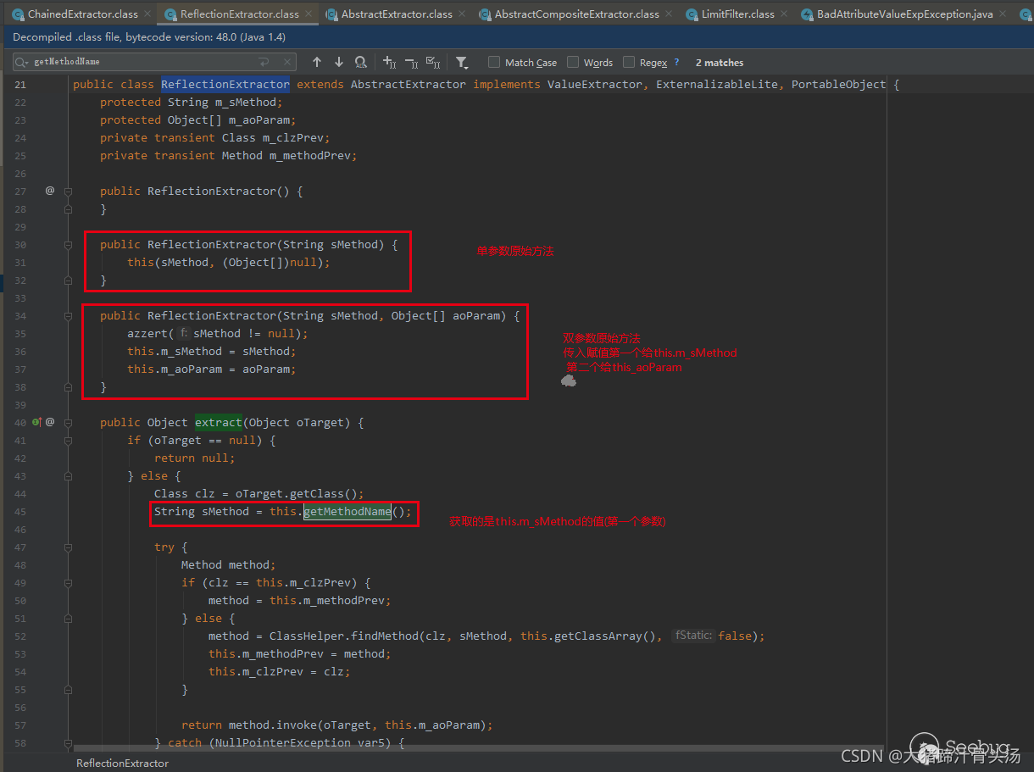Collapse the single-parameter constructor fold at line 30
Screen dimensions: 1034x772
click(x=68, y=245)
